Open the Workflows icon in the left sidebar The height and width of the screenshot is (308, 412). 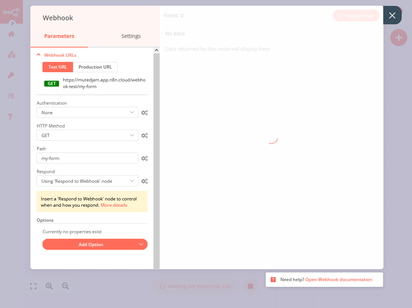point(11,55)
